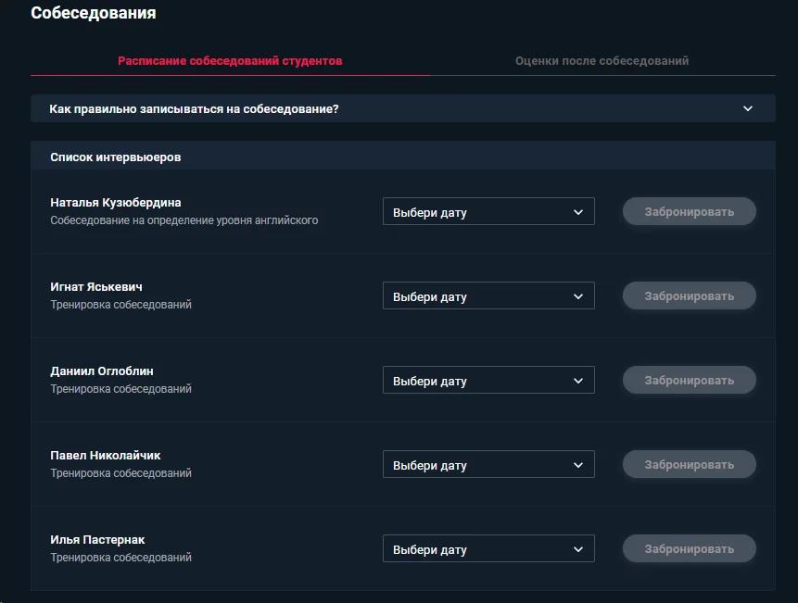Open date dropdown for Павел Николайчик
This screenshot has width=798, height=603.
pos(488,464)
